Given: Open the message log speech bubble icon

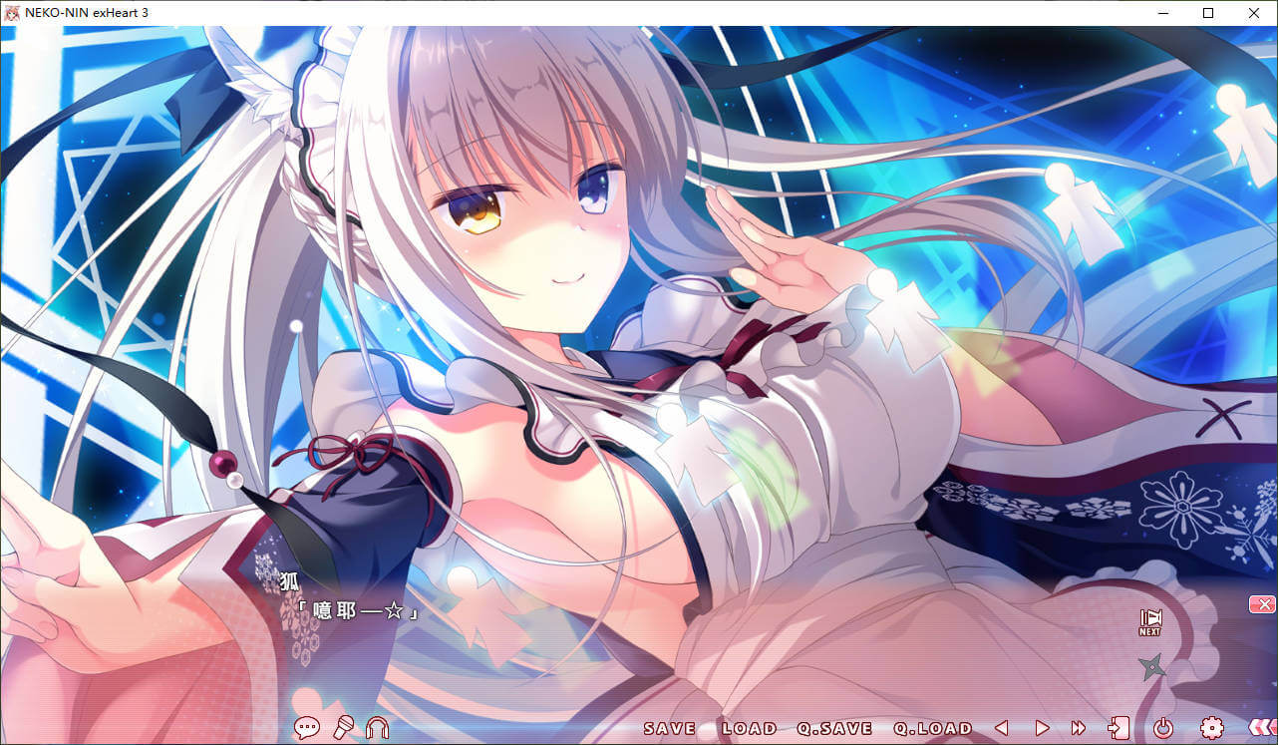Looking at the screenshot, I should click(x=306, y=728).
